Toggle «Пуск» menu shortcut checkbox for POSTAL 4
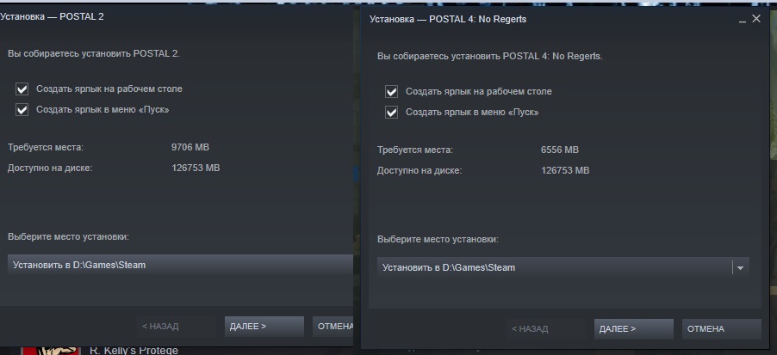 (x=391, y=113)
